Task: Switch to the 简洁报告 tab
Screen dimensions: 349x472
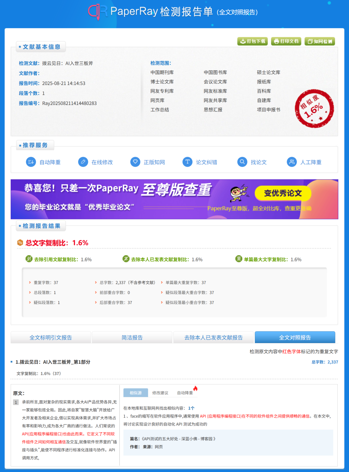Action: tap(132, 338)
